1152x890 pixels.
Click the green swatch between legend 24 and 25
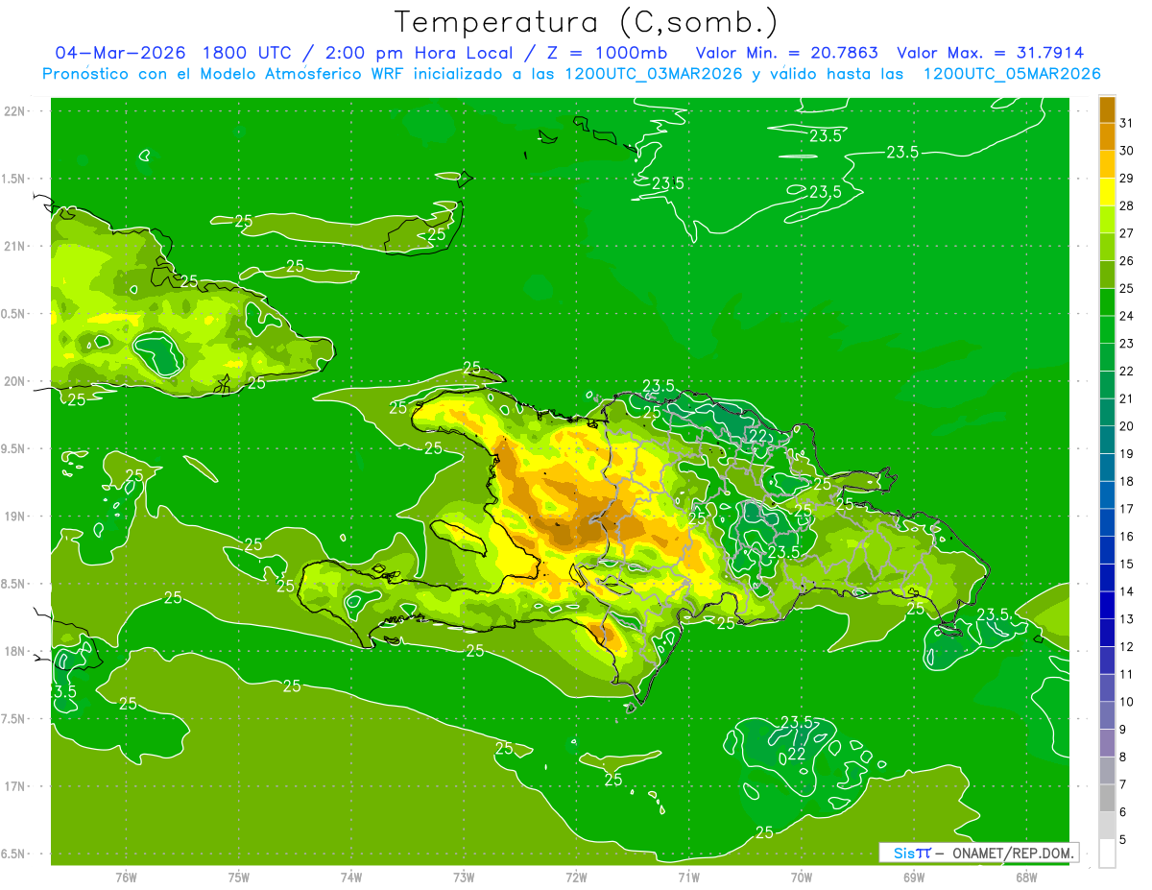pos(1107,301)
